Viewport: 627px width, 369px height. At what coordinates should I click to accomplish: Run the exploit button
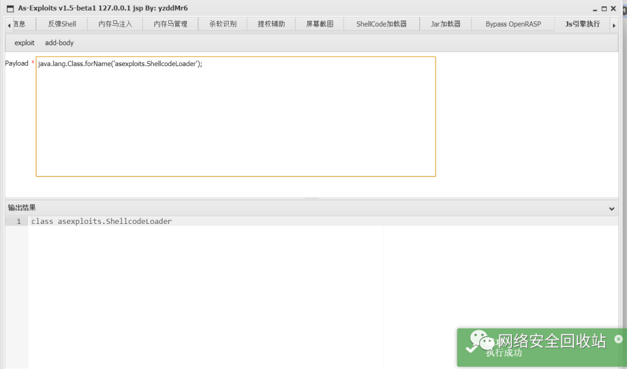(24, 43)
